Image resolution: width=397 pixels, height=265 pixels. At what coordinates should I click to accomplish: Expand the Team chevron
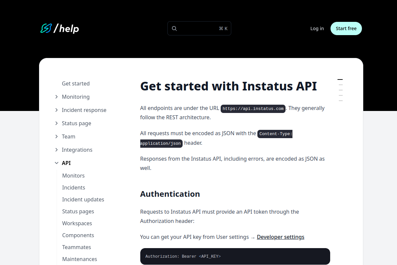click(x=57, y=136)
